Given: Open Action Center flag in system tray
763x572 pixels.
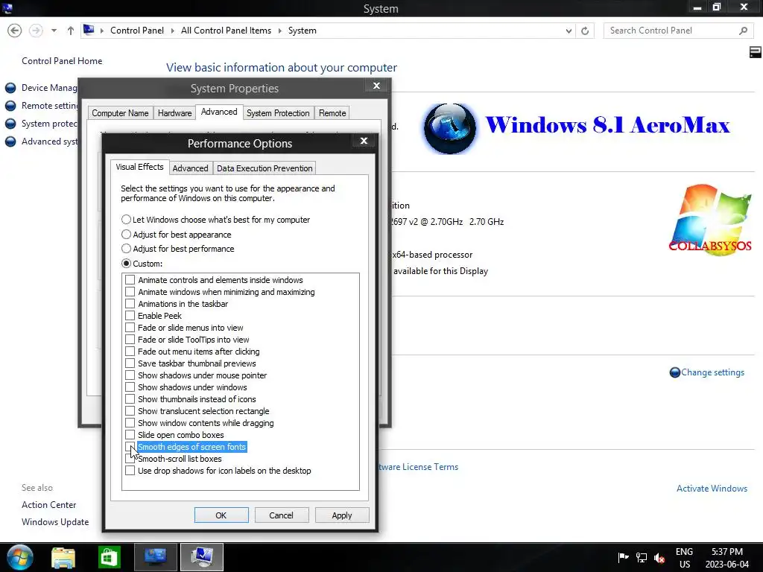Looking at the screenshot, I should 623,557.
